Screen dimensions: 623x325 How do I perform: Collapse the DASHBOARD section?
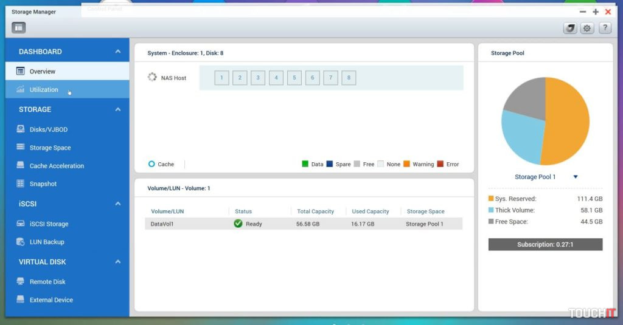coord(118,52)
